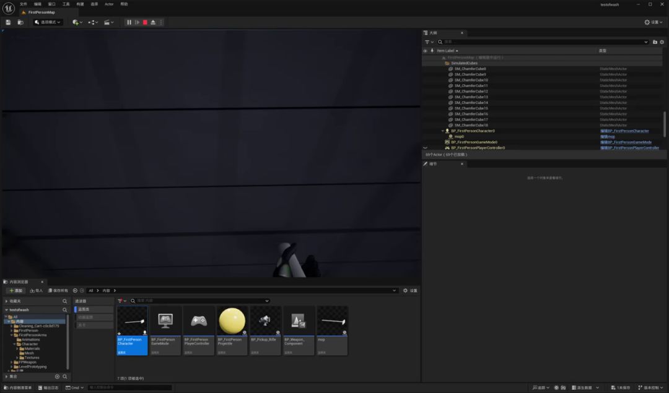Screen dimensions: 669x393
Task: Toggle the 蓝图类 (Blueprint class) filter
Action: pyautogui.click(x=84, y=309)
